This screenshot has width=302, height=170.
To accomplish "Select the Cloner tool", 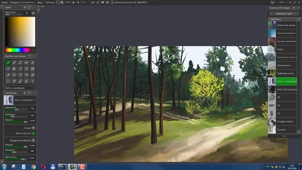I will pyautogui.click(x=33, y=75).
